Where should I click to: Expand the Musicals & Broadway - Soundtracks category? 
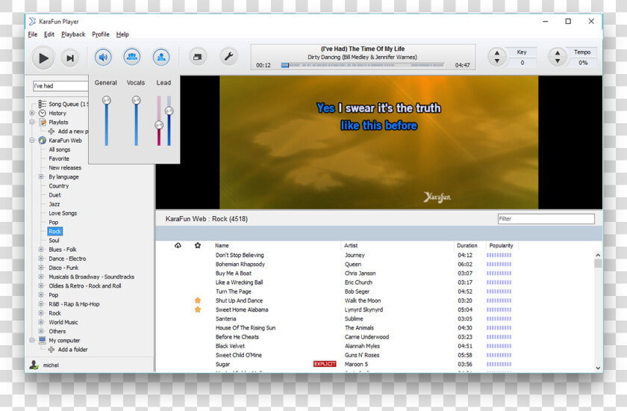(x=41, y=276)
